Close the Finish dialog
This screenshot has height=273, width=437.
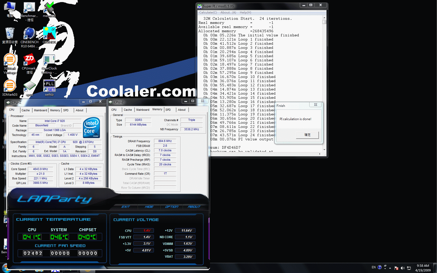pos(316,105)
